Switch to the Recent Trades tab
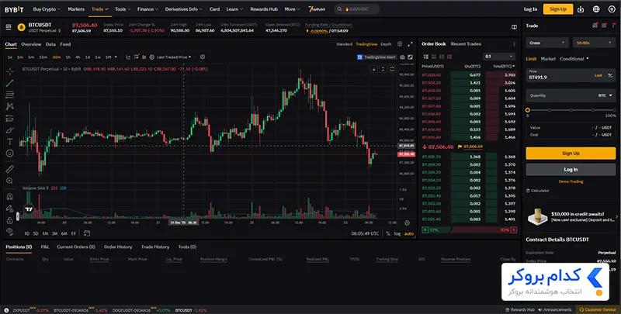This screenshot has width=621, height=314. (466, 44)
